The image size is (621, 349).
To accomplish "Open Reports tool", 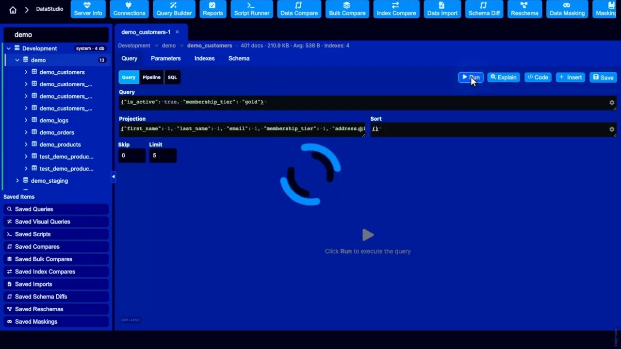I will tap(212, 9).
